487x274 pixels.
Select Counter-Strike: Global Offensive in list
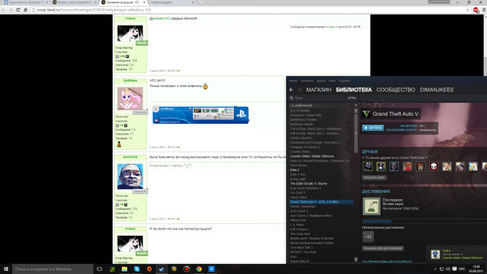click(312, 156)
